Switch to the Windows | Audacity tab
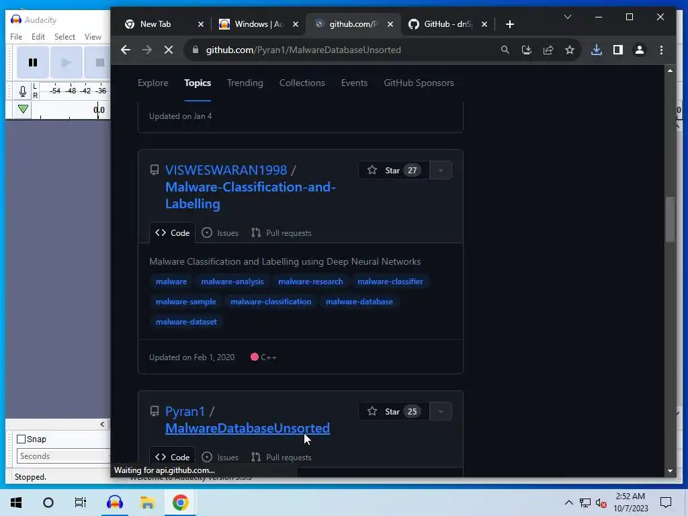The height and width of the screenshot is (516, 688). 259,24
